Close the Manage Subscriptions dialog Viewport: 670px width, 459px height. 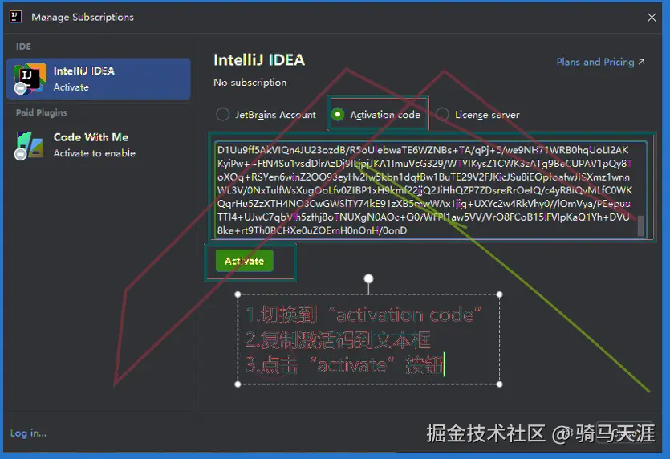pyautogui.click(x=652, y=17)
